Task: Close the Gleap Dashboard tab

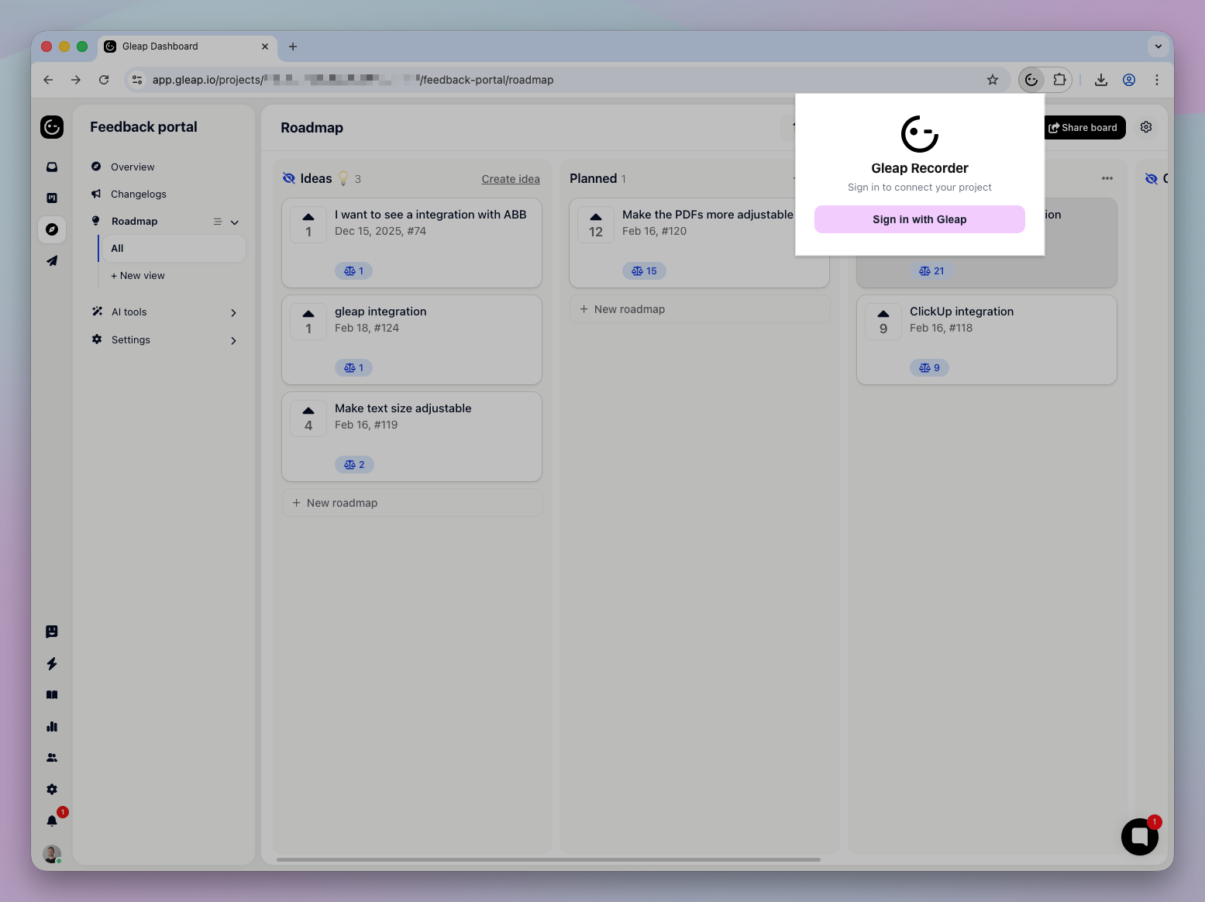Action: (265, 46)
